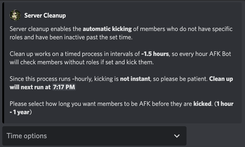Click the black embed color stripe

3,63
